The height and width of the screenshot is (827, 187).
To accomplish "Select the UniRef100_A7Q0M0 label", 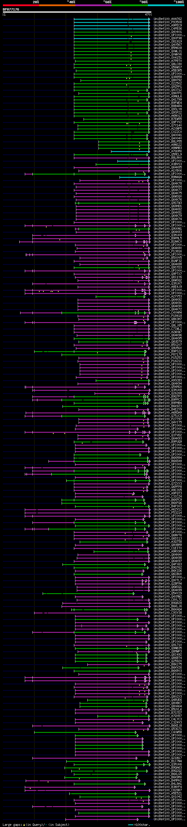I will click(168, 151).
